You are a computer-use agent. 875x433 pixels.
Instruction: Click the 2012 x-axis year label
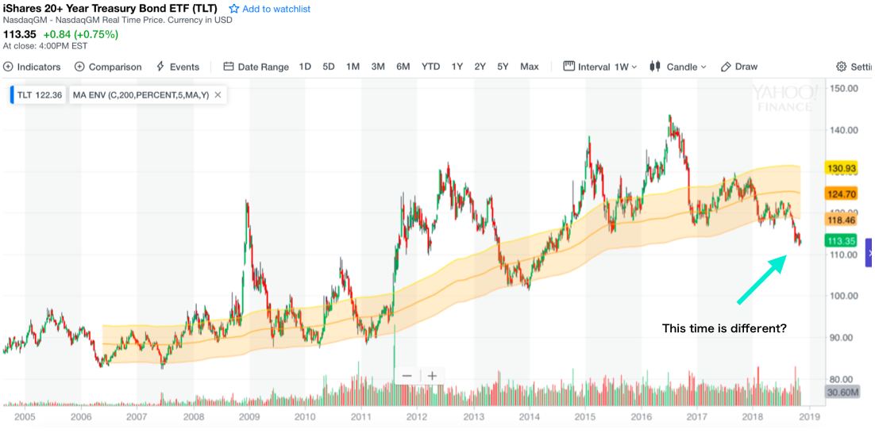tap(418, 416)
